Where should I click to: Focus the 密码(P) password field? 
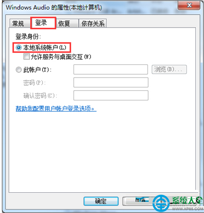[111, 82]
